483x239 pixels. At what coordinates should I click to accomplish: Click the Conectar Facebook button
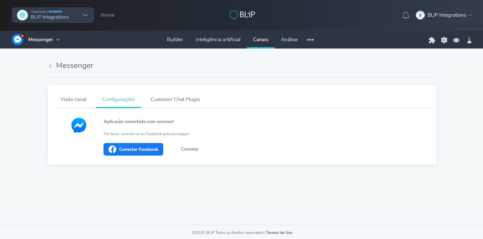pyautogui.click(x=133, y=149)
